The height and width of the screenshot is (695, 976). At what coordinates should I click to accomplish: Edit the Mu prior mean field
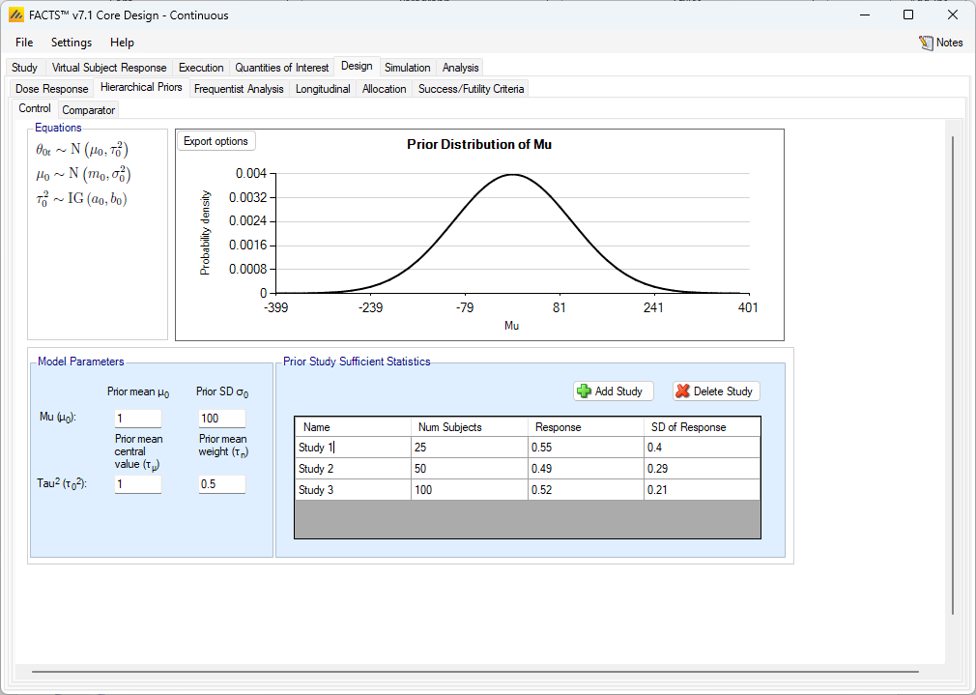[137, 419]
